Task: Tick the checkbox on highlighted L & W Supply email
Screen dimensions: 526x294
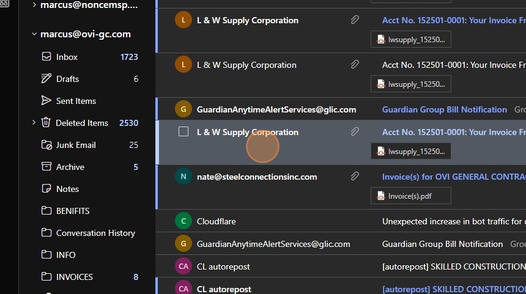Action: click(x=183, y=132)
